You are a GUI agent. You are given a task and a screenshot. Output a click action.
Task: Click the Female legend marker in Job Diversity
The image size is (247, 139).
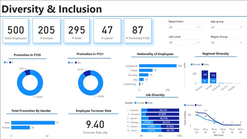pyautogui.click(x=135, y=103)
